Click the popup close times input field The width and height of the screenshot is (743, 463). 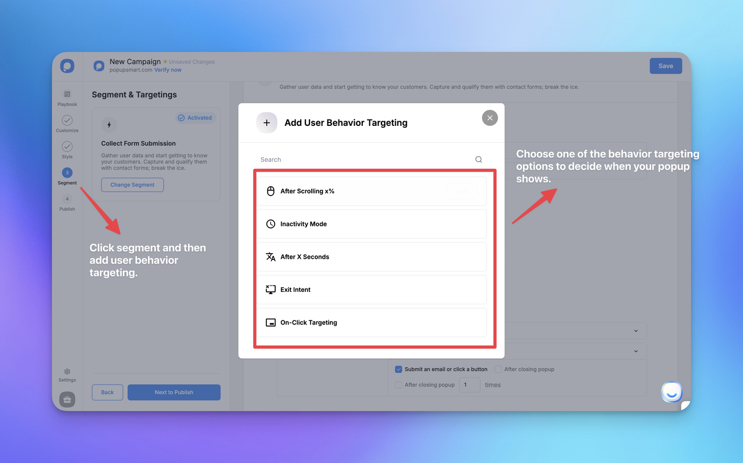(x=470, y=385)
